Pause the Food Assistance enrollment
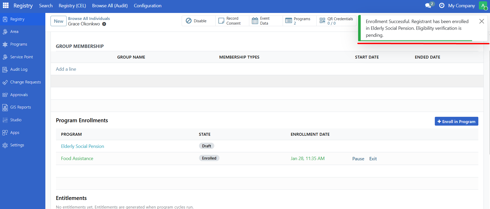The height and width of the screenshot is (209, 490). (358, 159)
